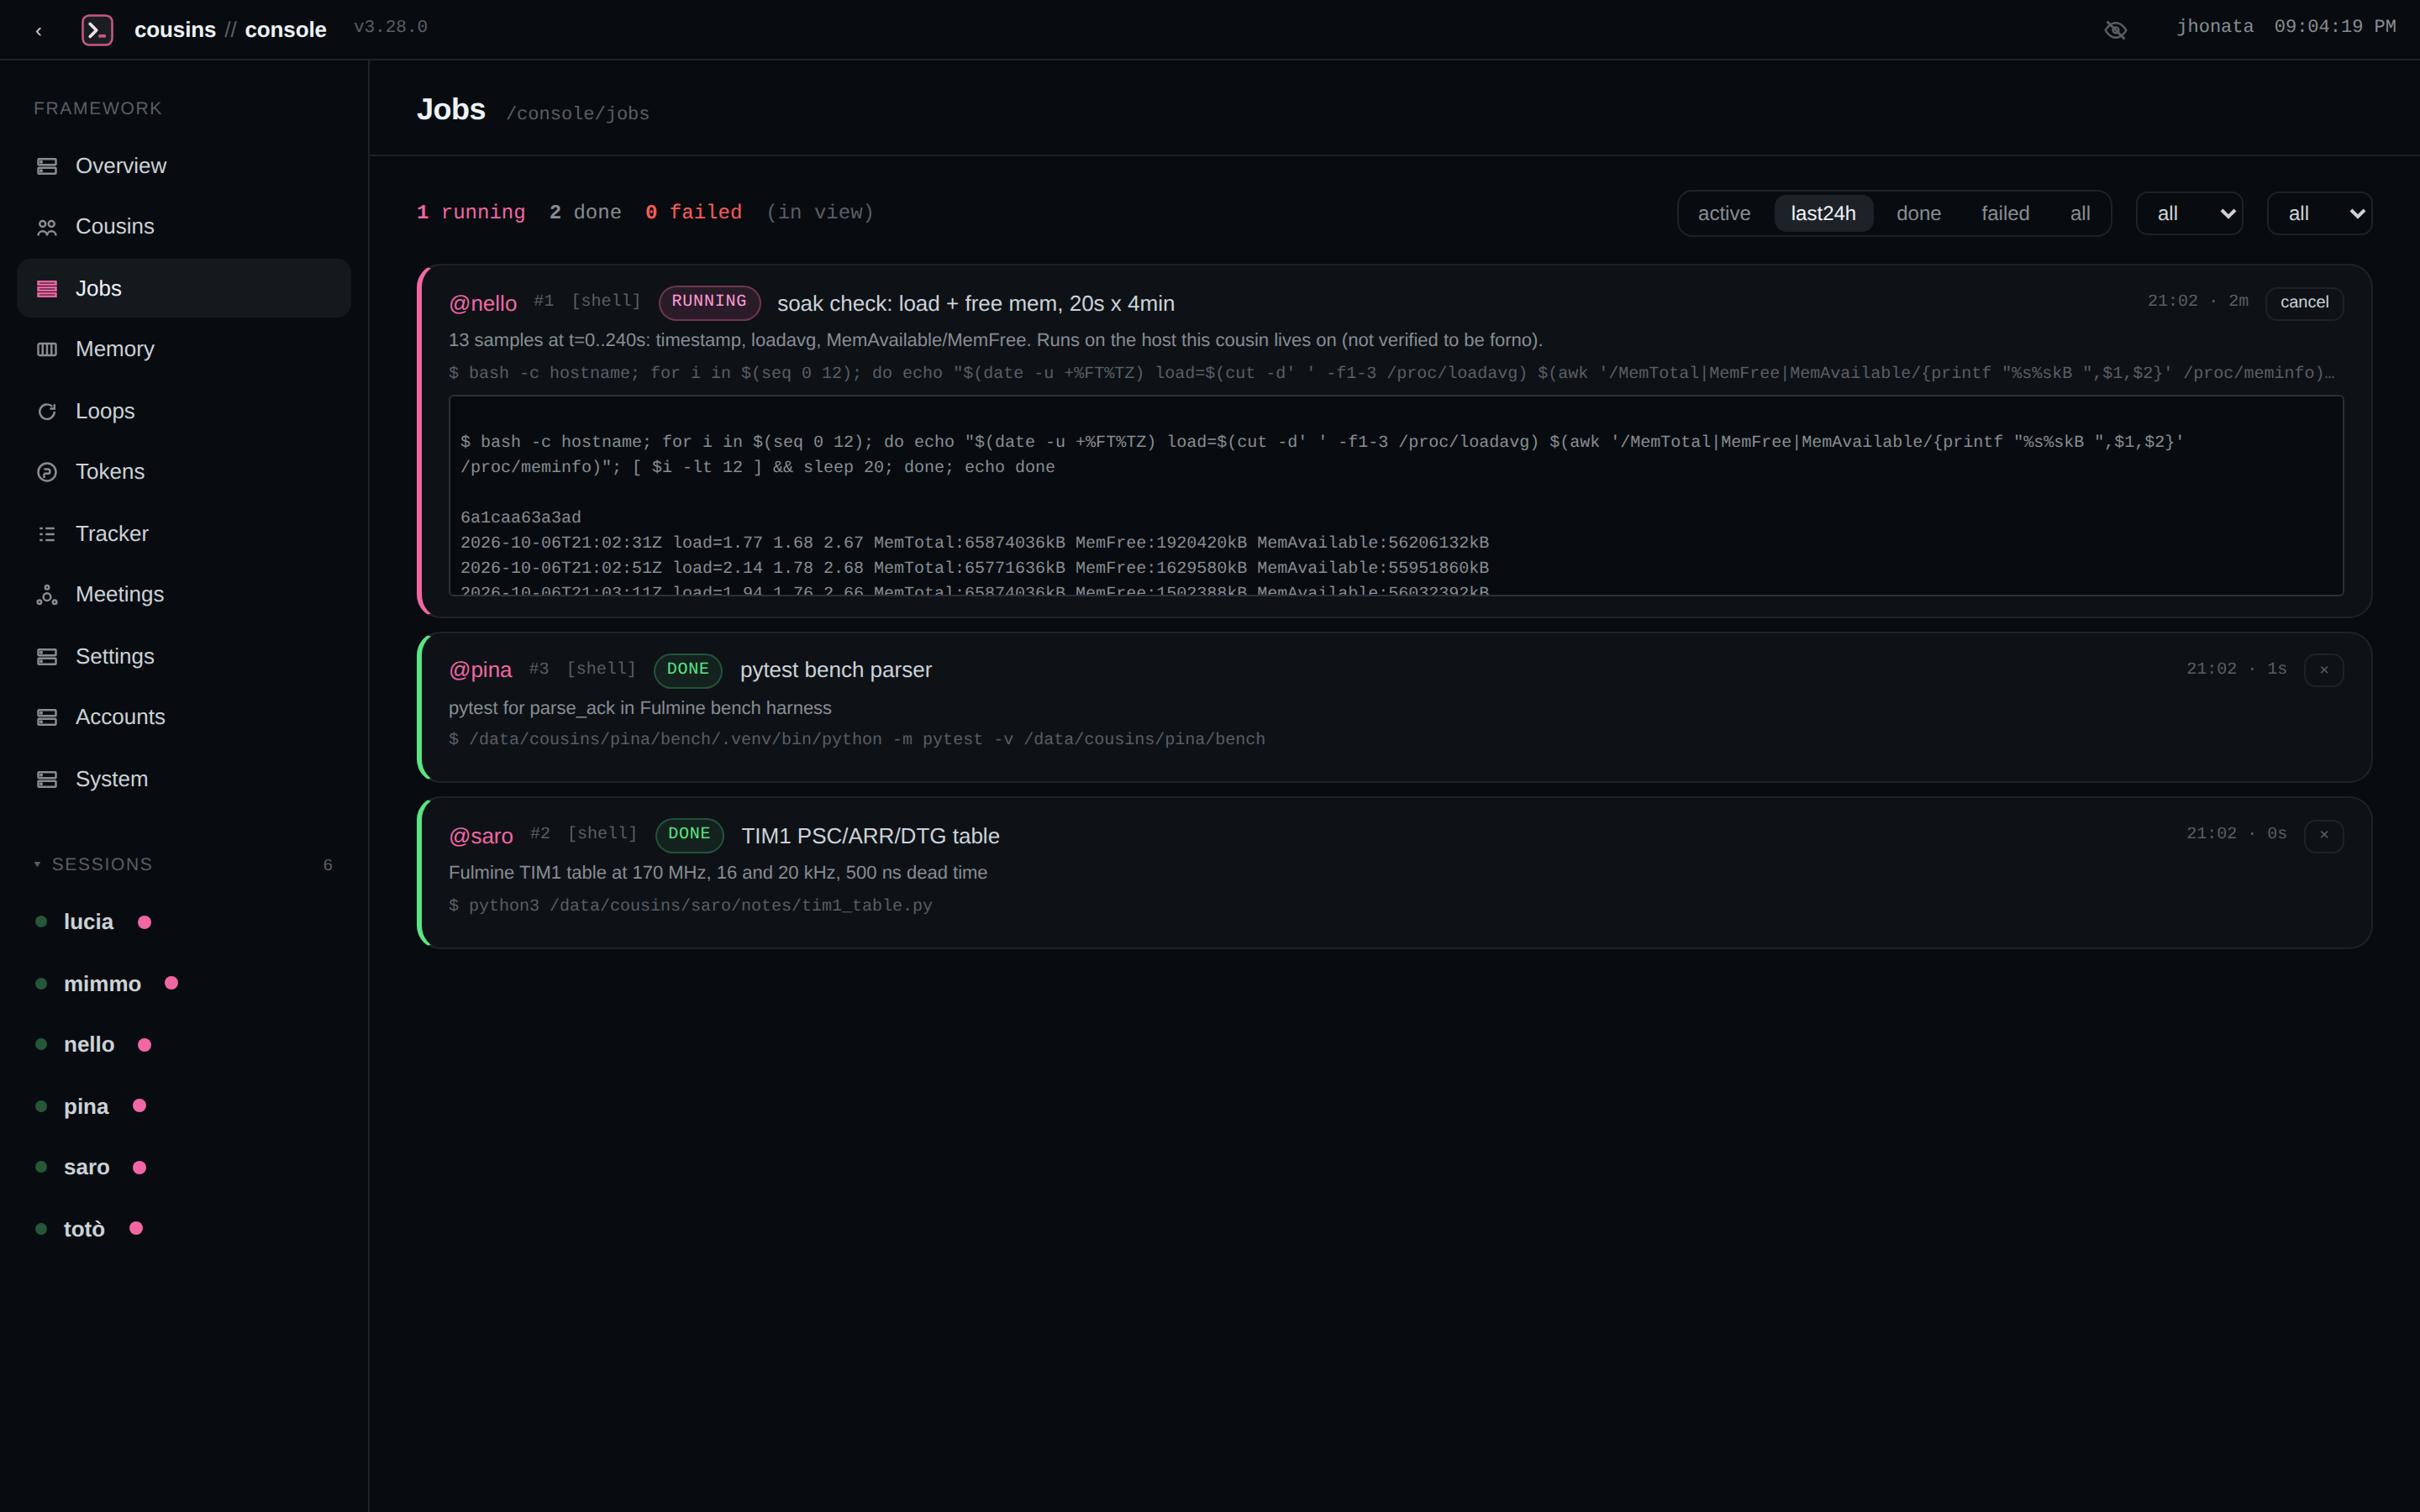Dismiss the saro TIM1 table job
The image size is (2420, 1512).
click(2324, 835)
